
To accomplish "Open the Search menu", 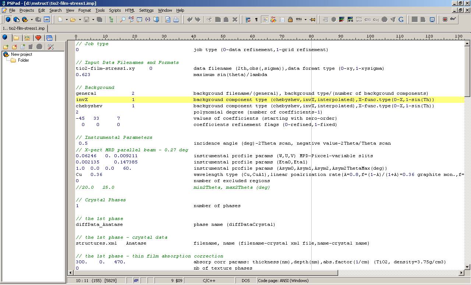I will click(x=56, y=10).
